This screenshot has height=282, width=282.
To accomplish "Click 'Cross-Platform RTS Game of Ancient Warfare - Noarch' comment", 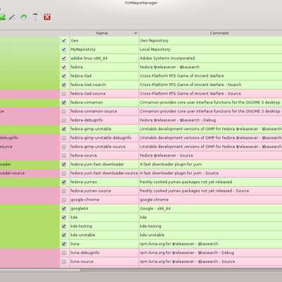I will coord(211,85).
